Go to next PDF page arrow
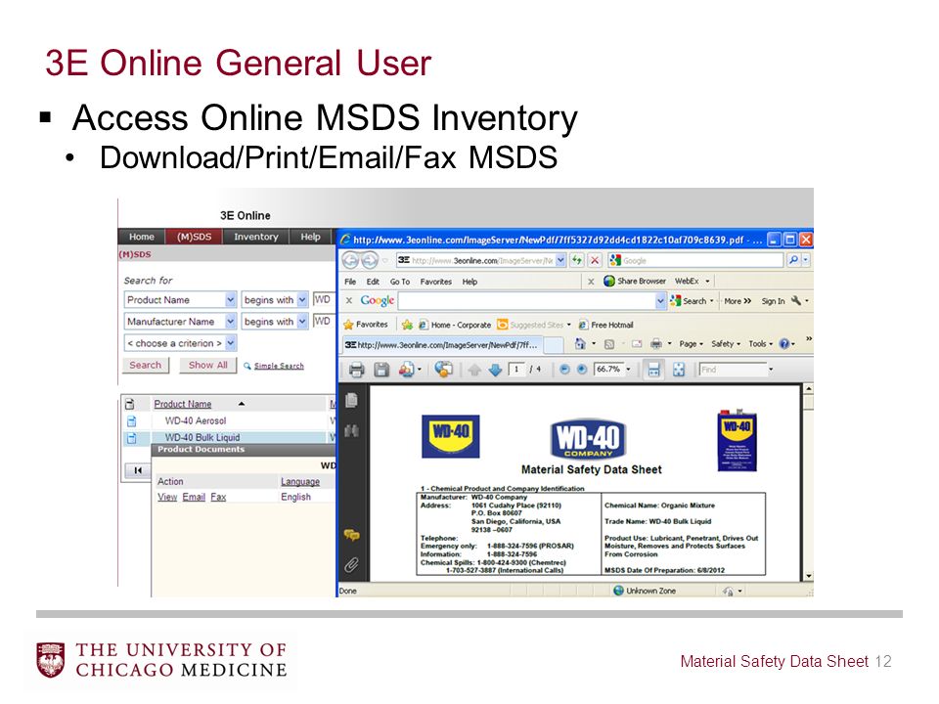 point(495,370)
